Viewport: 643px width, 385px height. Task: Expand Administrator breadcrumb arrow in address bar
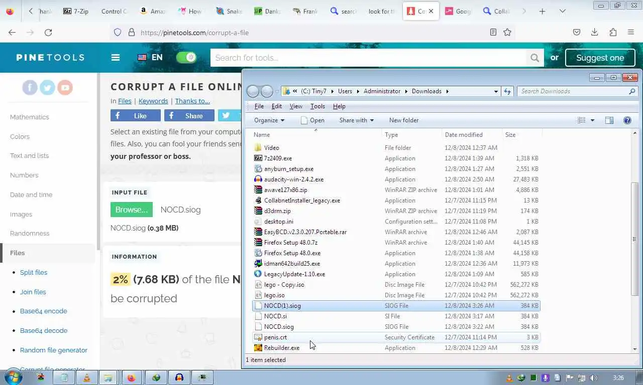406,91
